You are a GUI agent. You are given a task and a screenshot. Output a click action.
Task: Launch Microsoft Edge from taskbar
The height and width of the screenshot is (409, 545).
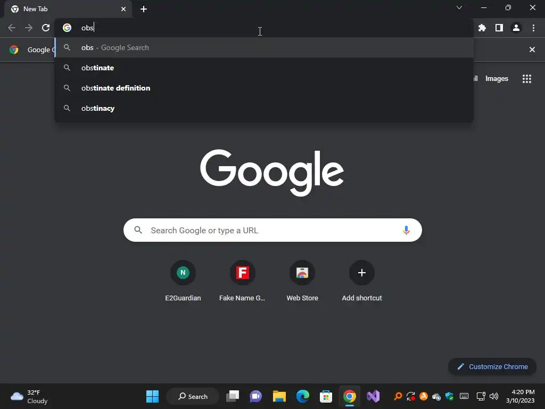point(303,396)
